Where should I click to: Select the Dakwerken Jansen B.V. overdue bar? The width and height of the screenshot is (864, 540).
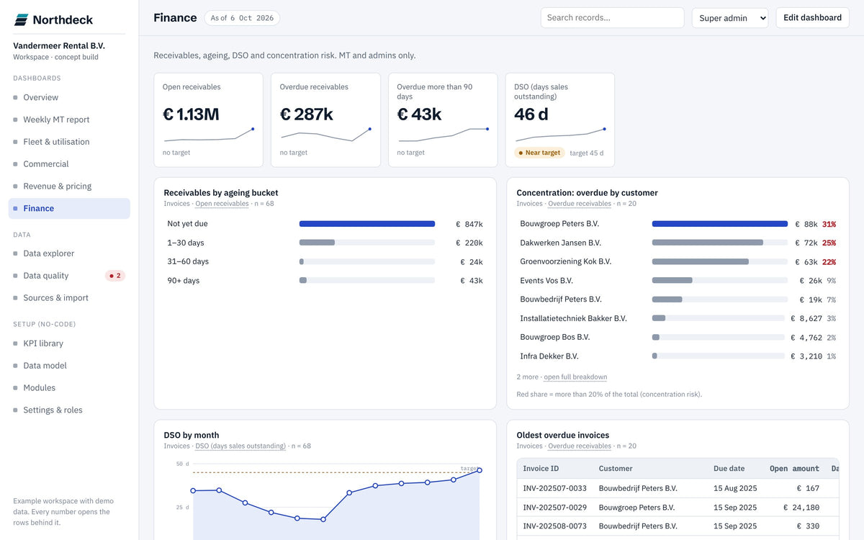tap(719, 243)
